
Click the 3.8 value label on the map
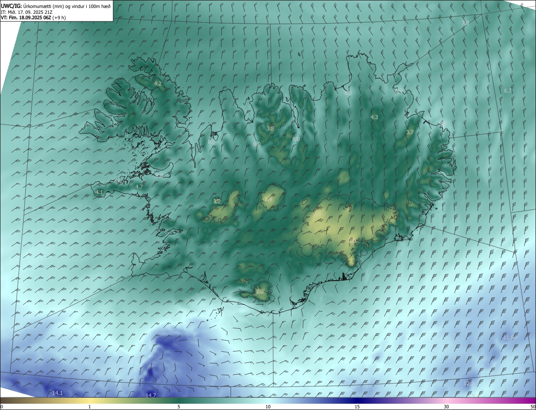(270, 128)
